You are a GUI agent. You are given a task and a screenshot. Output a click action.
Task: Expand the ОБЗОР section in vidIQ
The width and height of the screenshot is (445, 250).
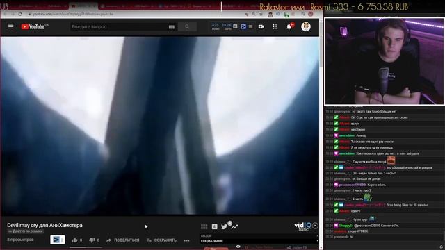tap(259, 236)
